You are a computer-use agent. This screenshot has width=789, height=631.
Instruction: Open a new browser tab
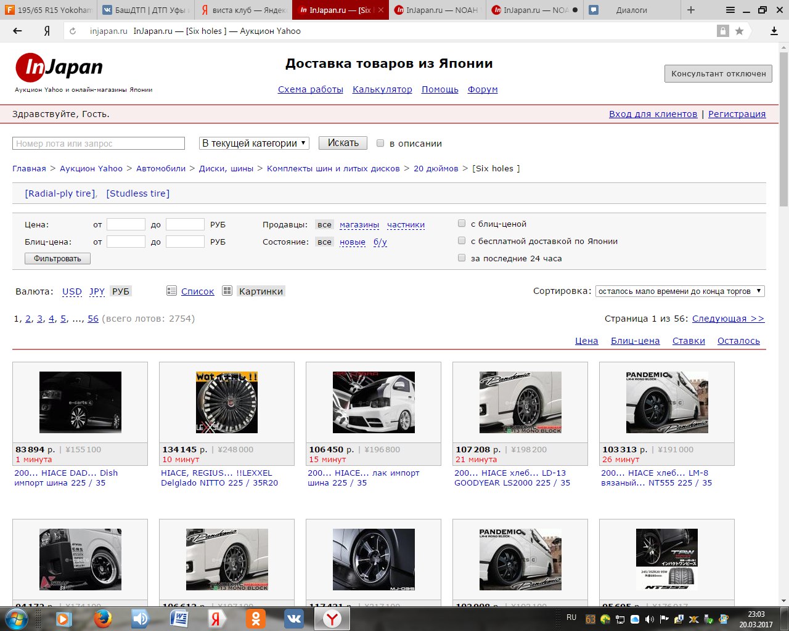tap(690, 10)
